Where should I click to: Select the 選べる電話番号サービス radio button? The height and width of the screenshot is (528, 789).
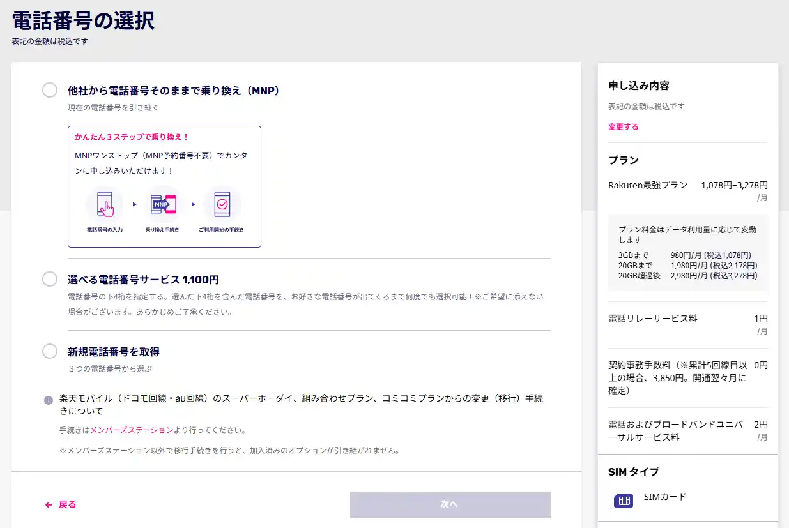pyautogui.click(x=50, y=279)
